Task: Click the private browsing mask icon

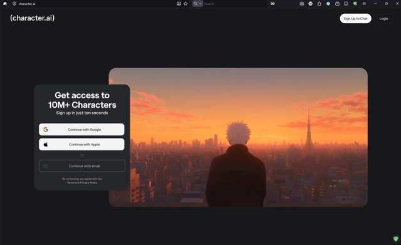Action: click(x=273, y=4)
